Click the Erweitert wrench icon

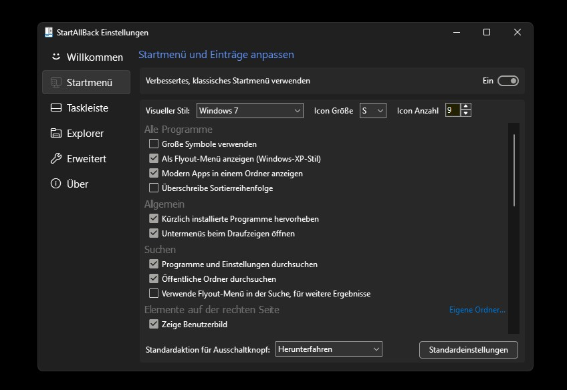pos(55,158)
